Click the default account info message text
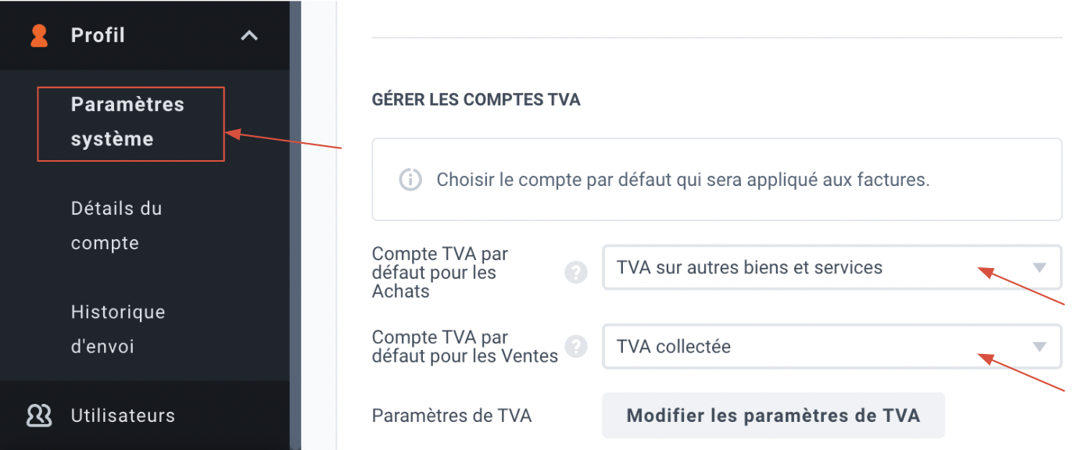1074x450 pixels. (683, 180)
